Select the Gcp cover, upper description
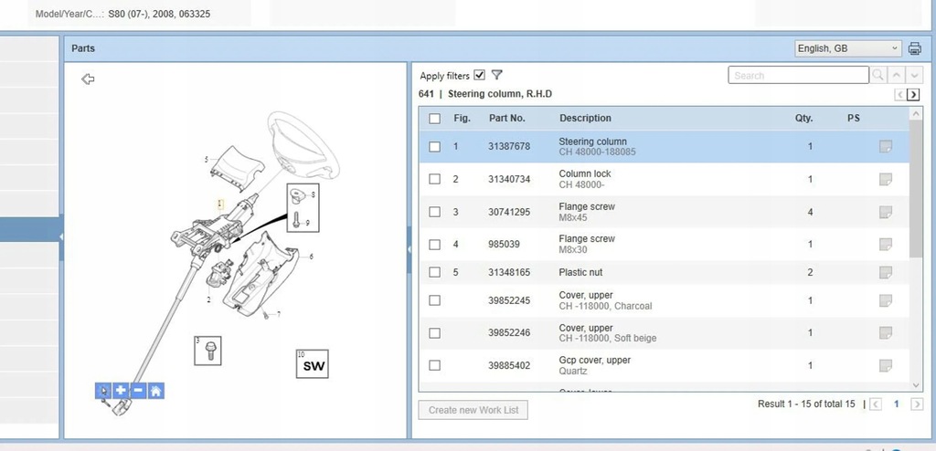Screen dimensions: 936x451 click(x=594, y=360)
